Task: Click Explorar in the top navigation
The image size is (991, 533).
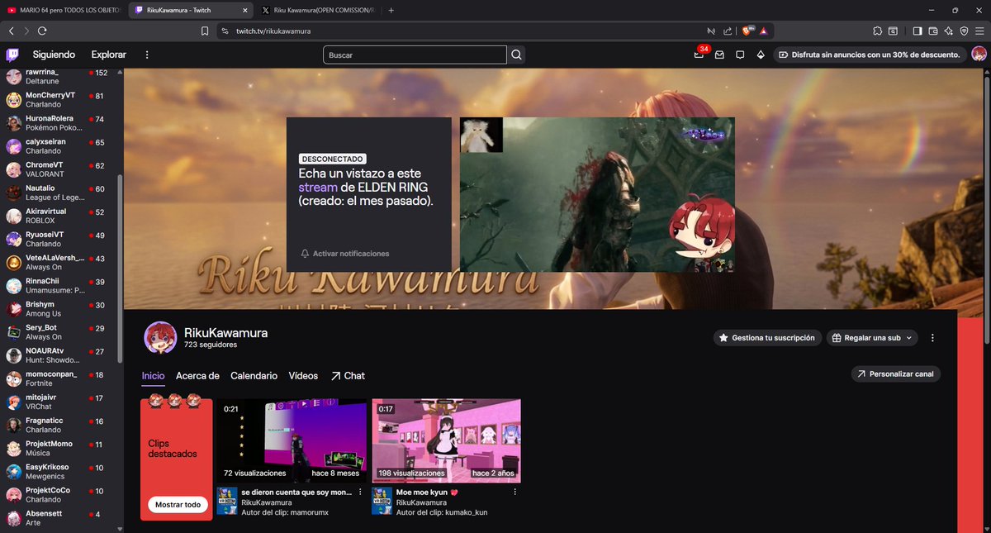Action: (109, 55)
